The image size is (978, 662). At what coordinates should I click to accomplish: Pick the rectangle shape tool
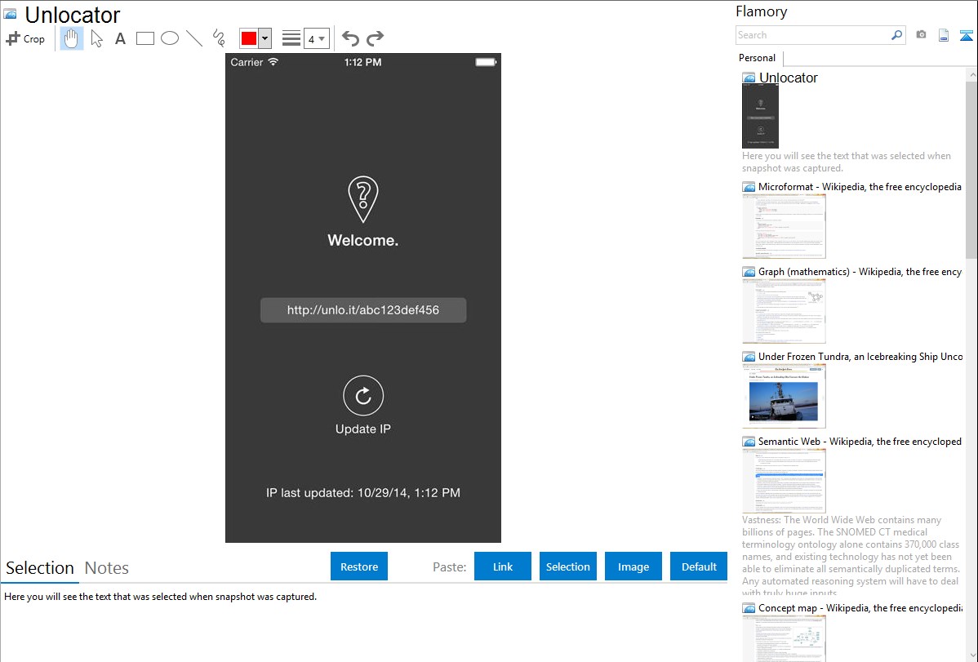[145, 38]
